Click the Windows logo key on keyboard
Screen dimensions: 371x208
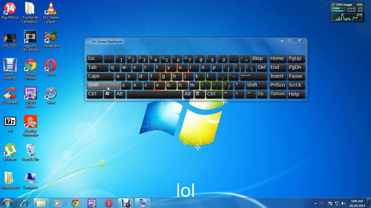coord(109,94)
